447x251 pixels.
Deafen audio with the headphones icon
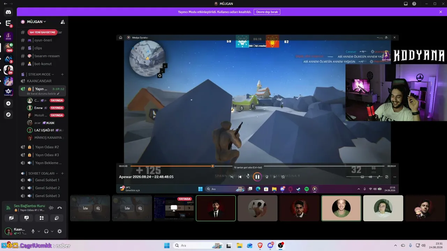pyautogui.click(x=46, y=231)
